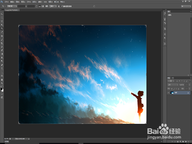Toggle layer filtering on/off switch
The height and width of the screenshot is (144, 192).
click(190, 81)
